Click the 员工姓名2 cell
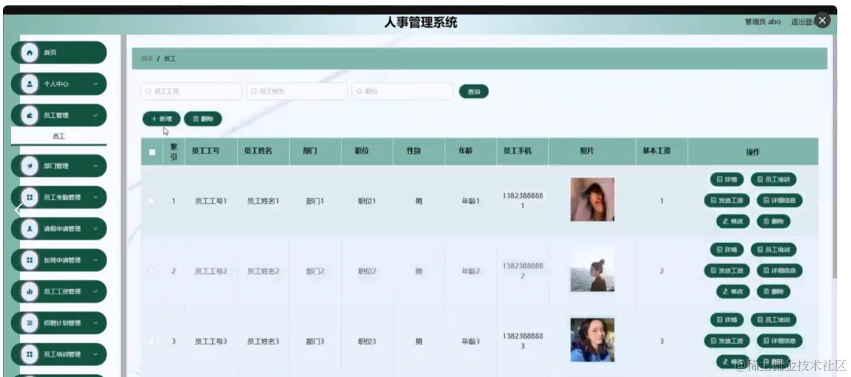This screenshot has height=377, width=851. coord(263,271)
